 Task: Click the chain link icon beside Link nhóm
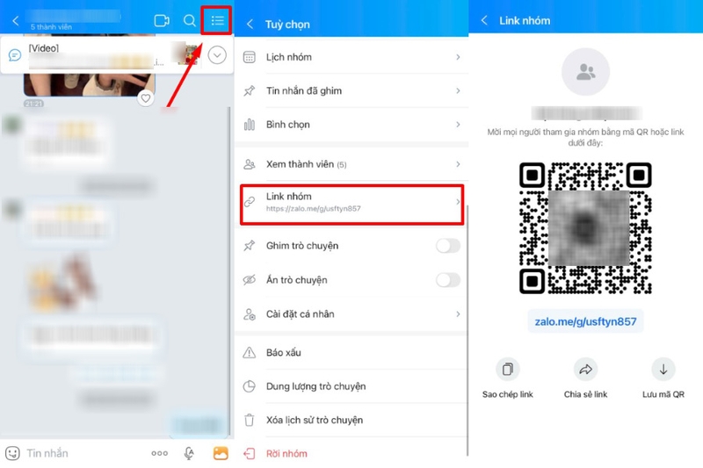[250, 202]
